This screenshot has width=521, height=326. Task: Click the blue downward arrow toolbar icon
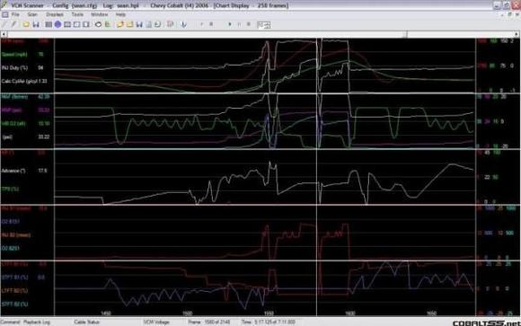point(183,24)
